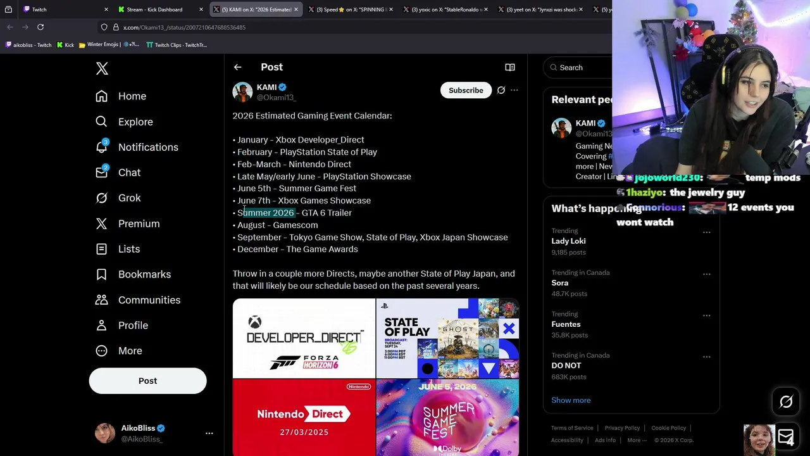Image resolution: width=810 pixels, height=456 pixels.
Task: Click the X logo icon
Action: 102,68
